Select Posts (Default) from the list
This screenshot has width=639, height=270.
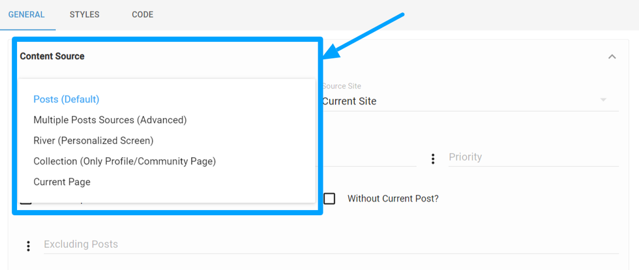(66, 99)
